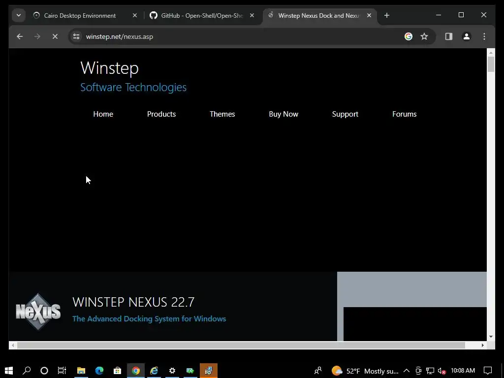Click the scroll down arrow
The height and width of the screenshot is (378, 504).
(x=491, y=337)
